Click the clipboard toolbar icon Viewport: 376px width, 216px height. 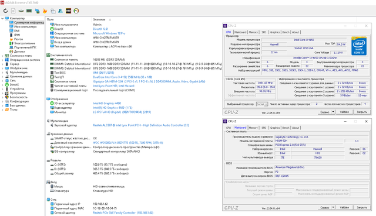point(53,11)
